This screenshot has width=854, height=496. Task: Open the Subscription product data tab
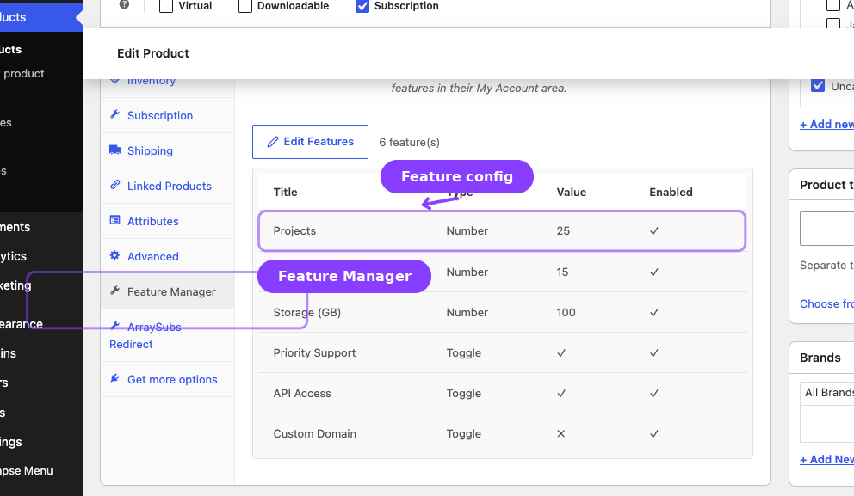coord(167,115)
